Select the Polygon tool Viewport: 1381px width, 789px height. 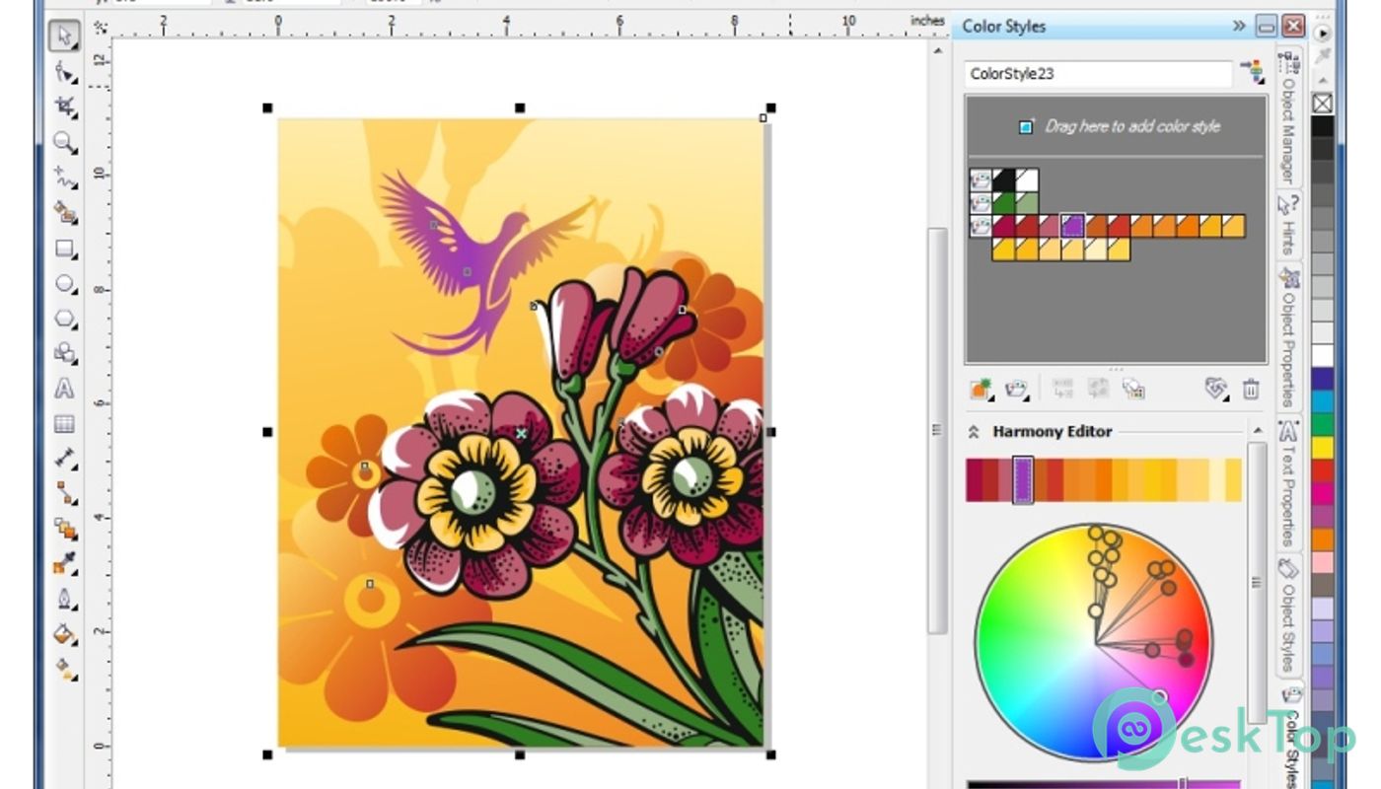point(65,319)
